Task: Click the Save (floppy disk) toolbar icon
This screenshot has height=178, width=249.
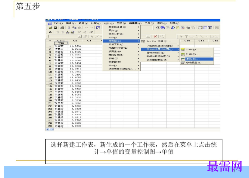Action: (55, 27)
